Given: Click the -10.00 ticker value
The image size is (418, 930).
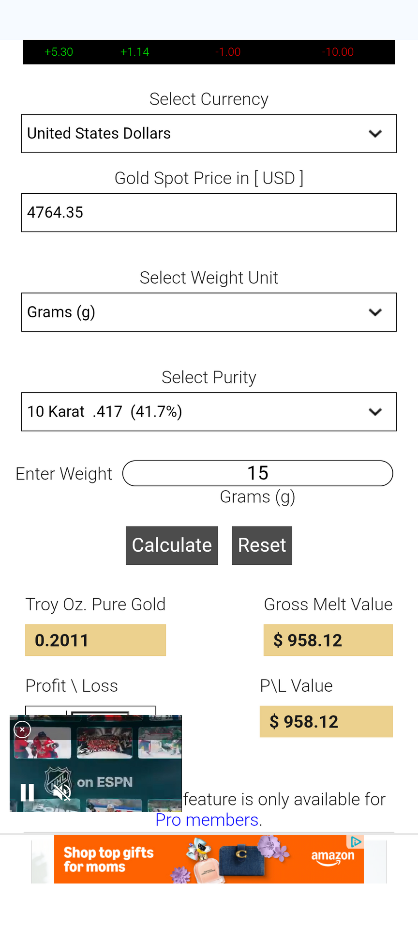Looking at the screenshot, I should pos(338,52).
